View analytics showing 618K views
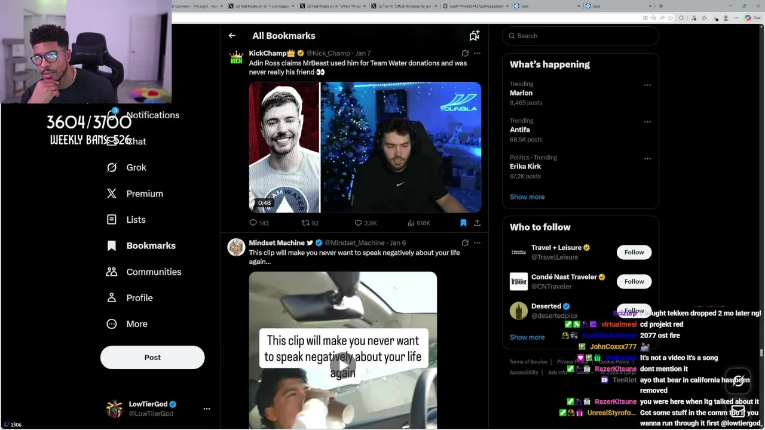This screenshot has height=430, width=765. (x=418, y=223)
